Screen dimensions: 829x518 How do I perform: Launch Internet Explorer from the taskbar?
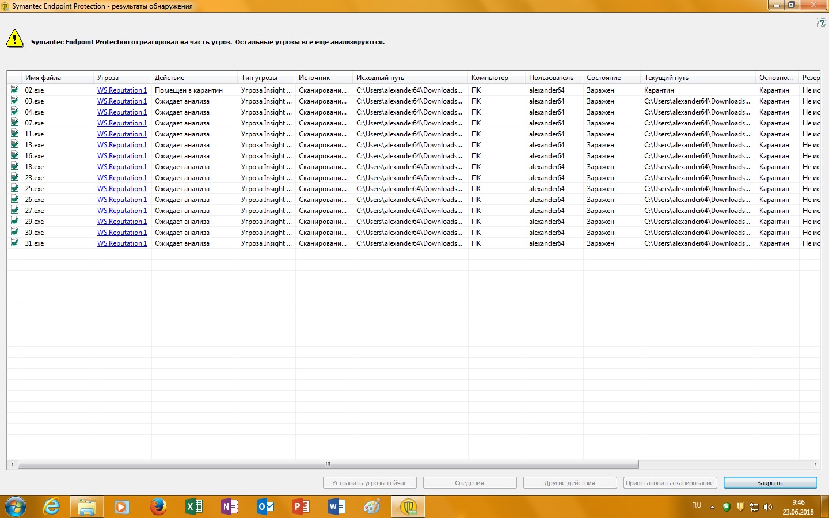point(52,507)
